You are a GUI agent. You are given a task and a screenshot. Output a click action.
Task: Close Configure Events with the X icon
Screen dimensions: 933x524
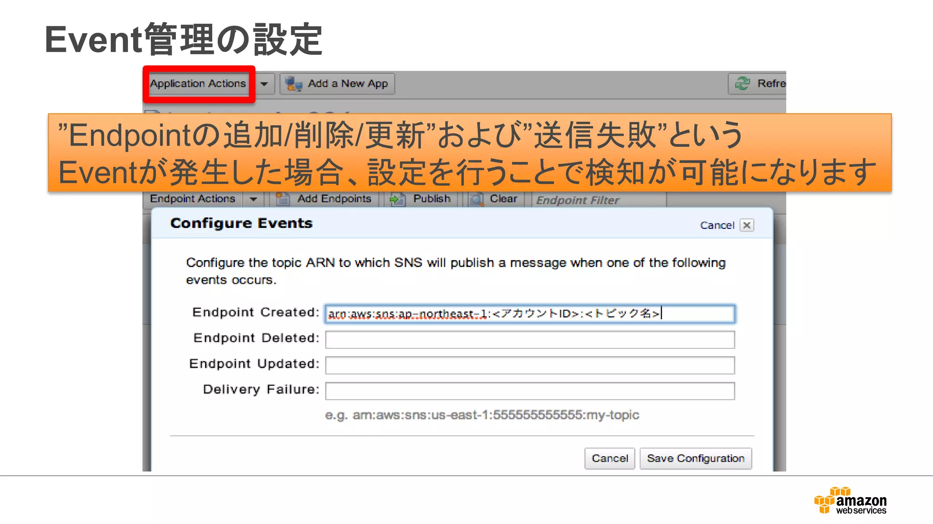(x=747, y=225)
